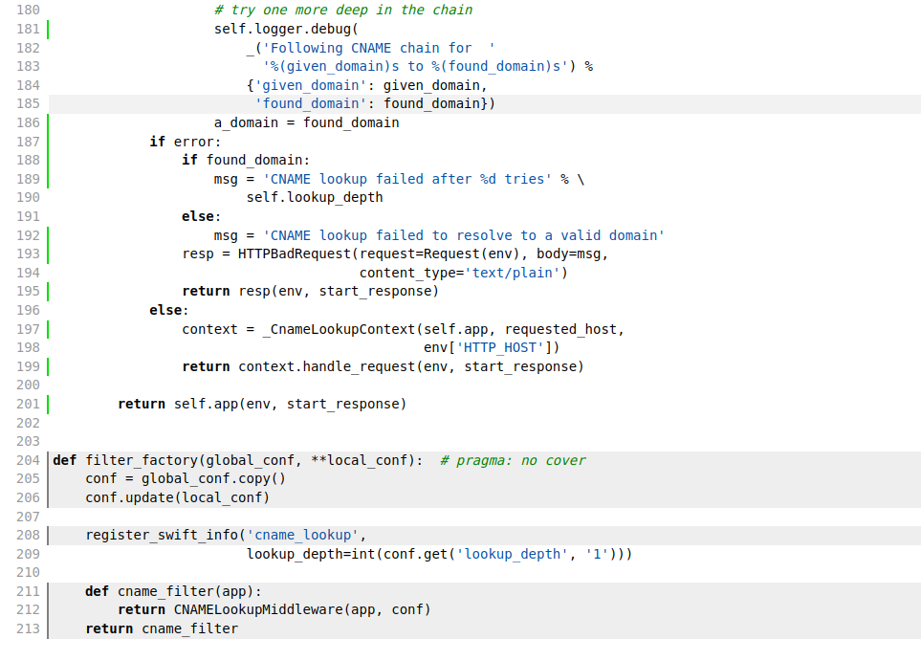This screenshot has height=661, width=921.
Task: Click the 'CNAMELookupMiddleware' call on line 212
Action: [258, 610]
